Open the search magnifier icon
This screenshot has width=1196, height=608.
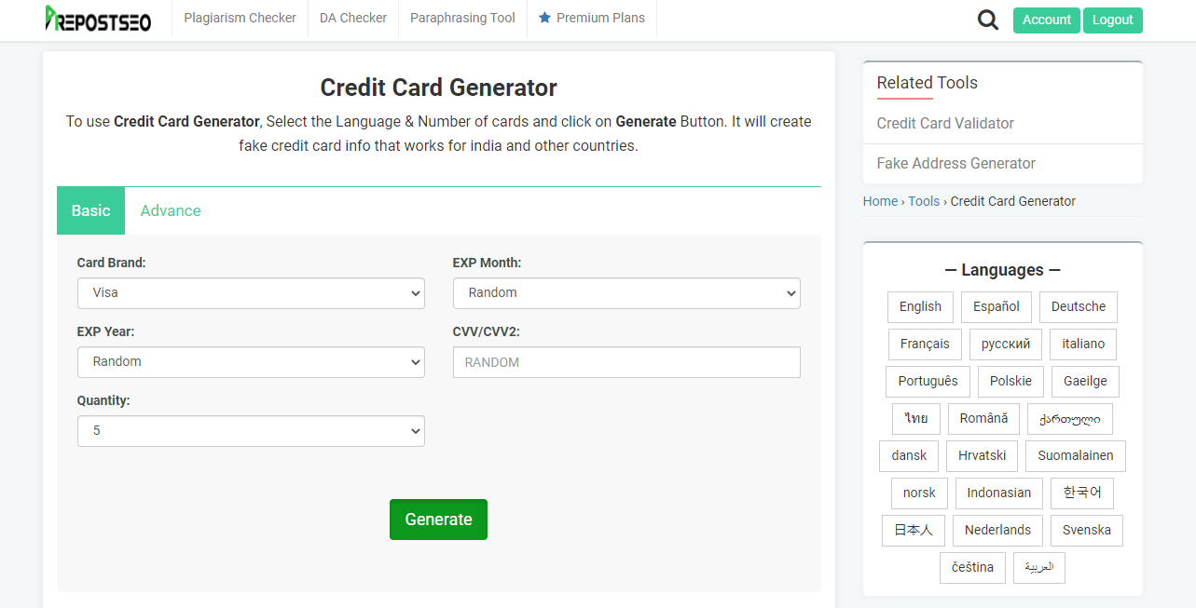click(987, 19)
